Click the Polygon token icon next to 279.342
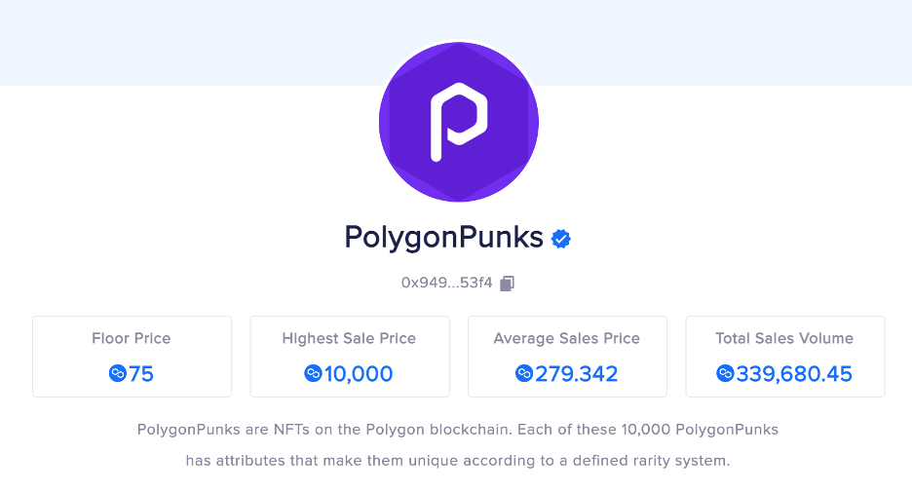The height and width of the screenshot is (493, 912). (524, 373)
